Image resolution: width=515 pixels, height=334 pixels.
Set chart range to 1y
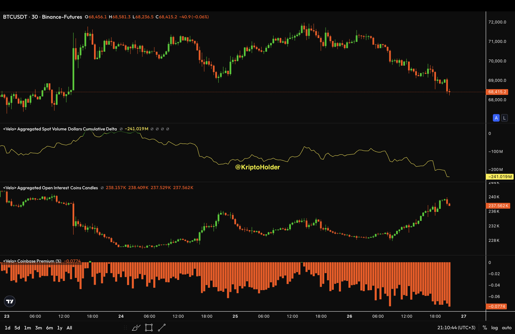click(60, 328)
